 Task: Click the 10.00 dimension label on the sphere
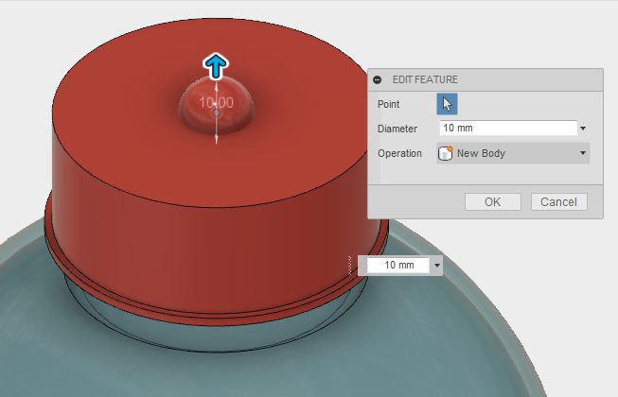tap(216, 103)
